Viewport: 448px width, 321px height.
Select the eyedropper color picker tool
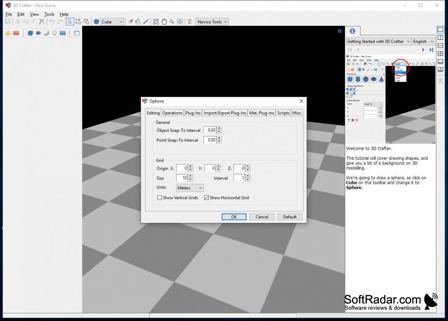tap(146, 22)
